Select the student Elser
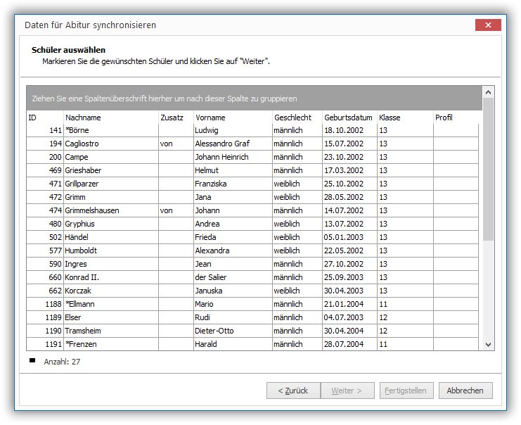The height and width of the screenshot is (425, 521). [252, 317]
